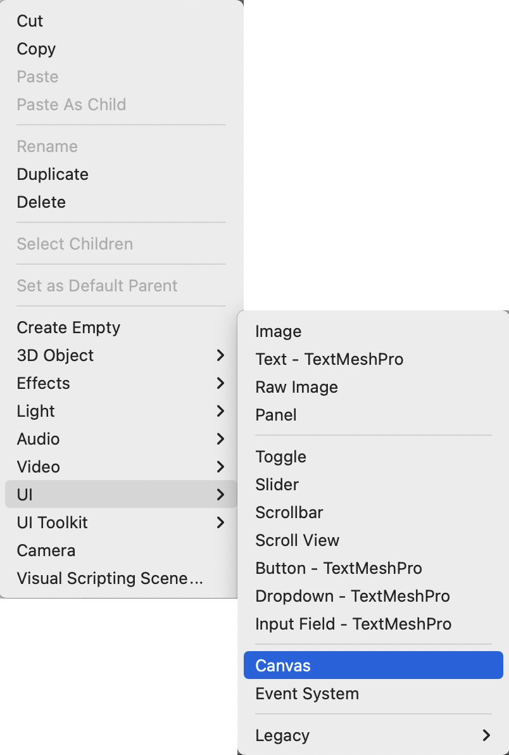This screenshot has width=509, height=755.
Task: Open the 3D Object submenu
Action: point(56,355)
